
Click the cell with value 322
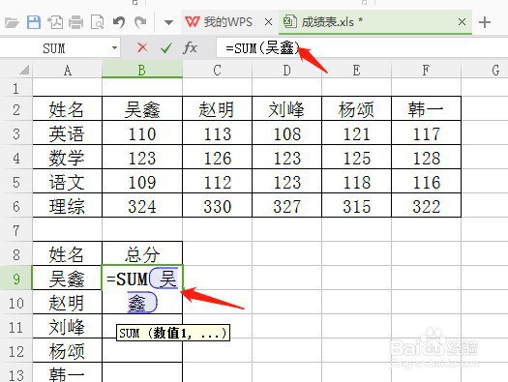click(x=426, y=206)
